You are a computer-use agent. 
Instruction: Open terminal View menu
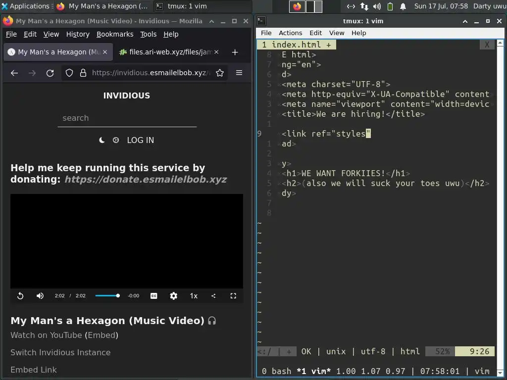click(x=337, y=33)
